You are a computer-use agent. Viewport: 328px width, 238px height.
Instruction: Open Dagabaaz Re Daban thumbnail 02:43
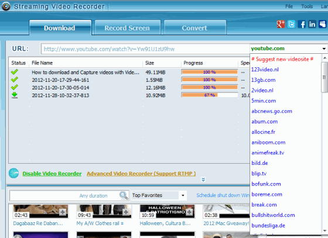pyautogui.click(x=40, y=211)
